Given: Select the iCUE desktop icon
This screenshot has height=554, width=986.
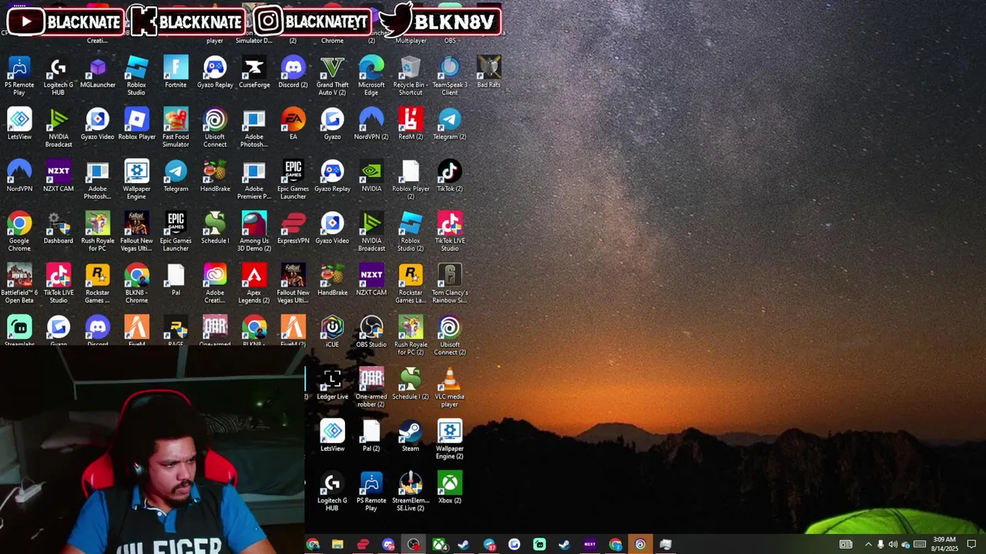Looking at the screenshot, I should 332,333.
